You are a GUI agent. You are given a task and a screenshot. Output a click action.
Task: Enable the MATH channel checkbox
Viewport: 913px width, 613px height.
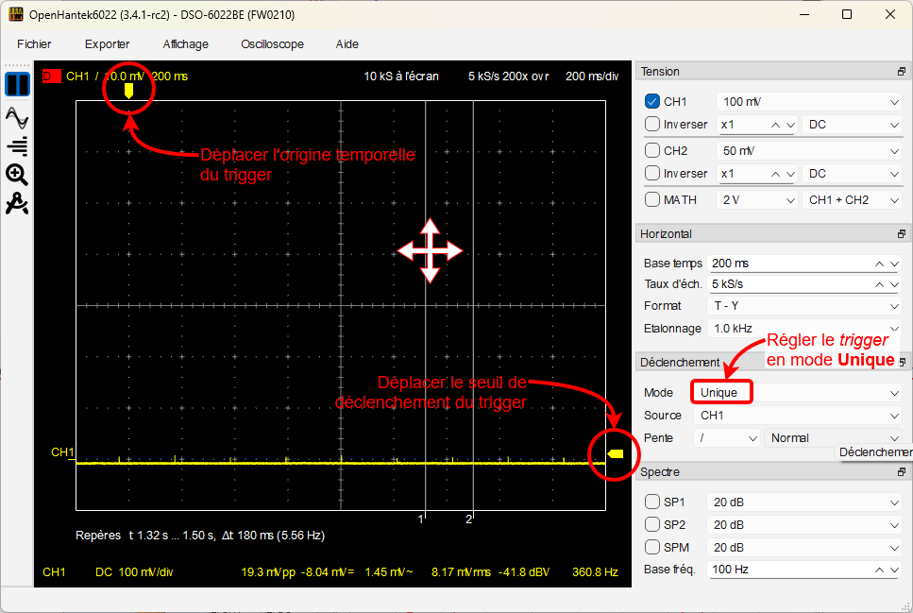tap(652, 199)
